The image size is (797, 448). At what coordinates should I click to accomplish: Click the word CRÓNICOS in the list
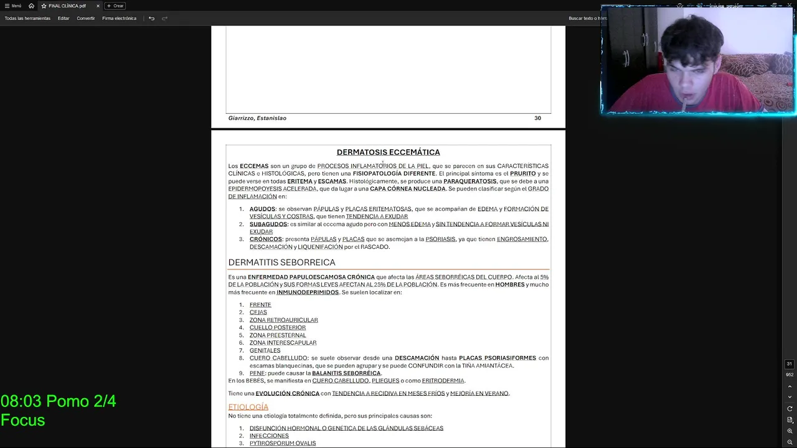[x=266, y=239]
